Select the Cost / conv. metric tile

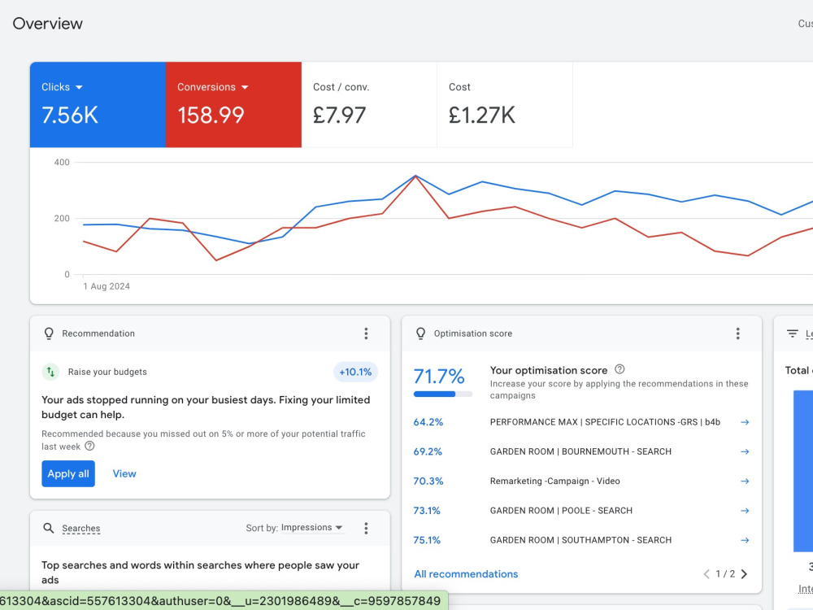point(369,105)
